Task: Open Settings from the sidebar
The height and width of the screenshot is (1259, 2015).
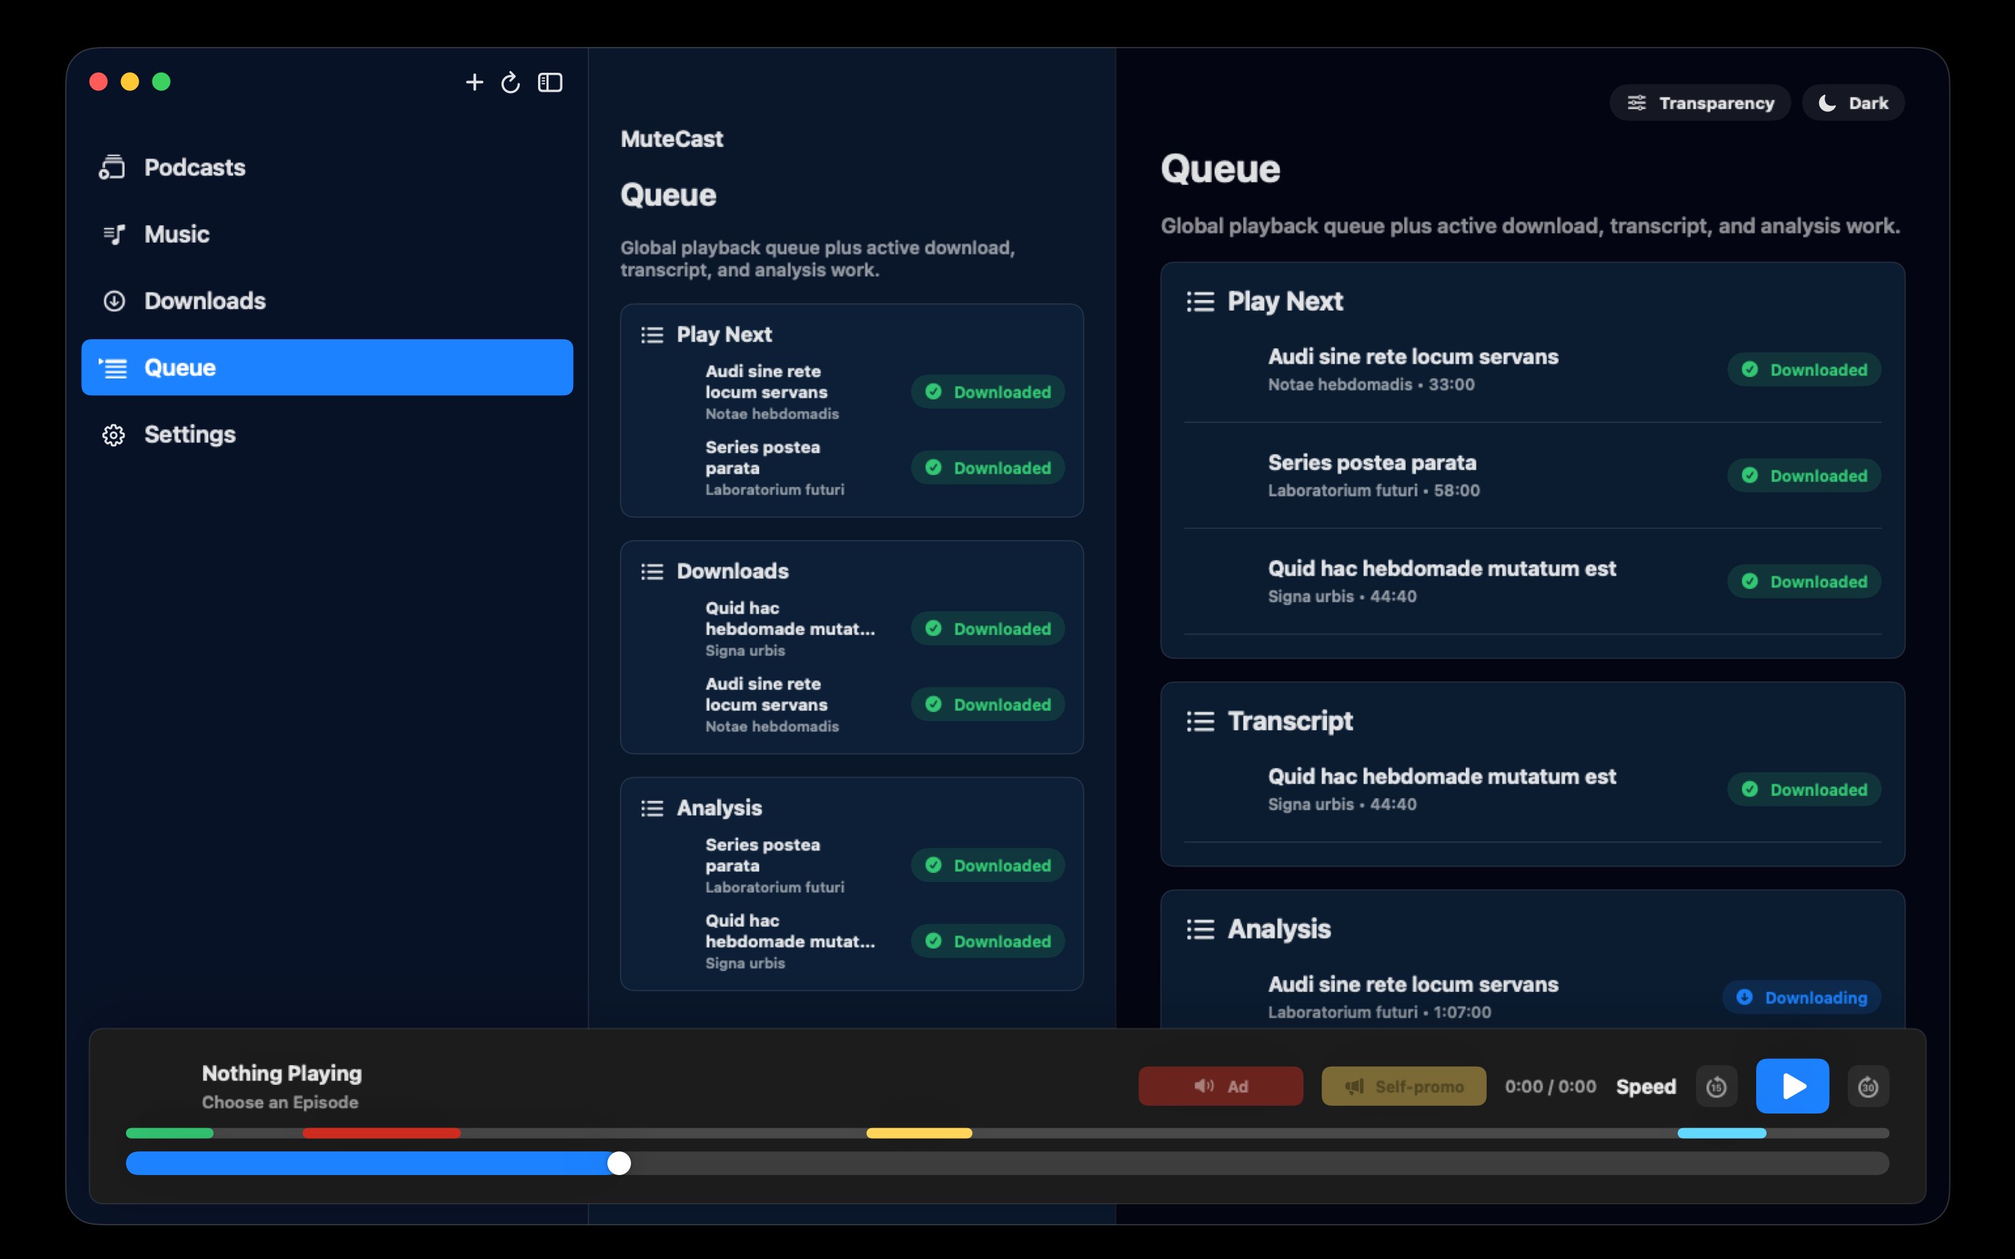Action: (x=327, y=434)
